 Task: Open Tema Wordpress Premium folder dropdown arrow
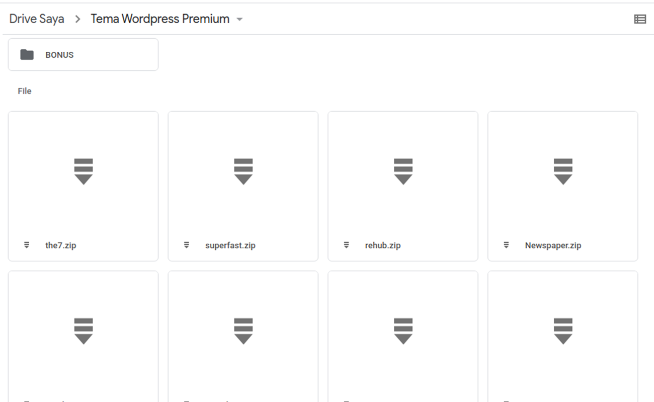[239, 20]
